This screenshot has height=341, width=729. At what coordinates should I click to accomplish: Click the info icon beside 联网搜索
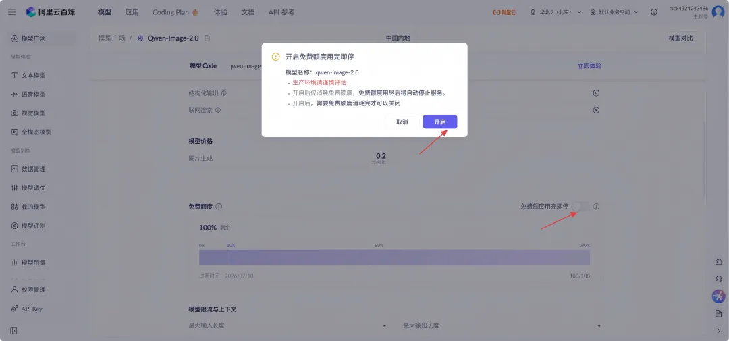coord(217,110)
